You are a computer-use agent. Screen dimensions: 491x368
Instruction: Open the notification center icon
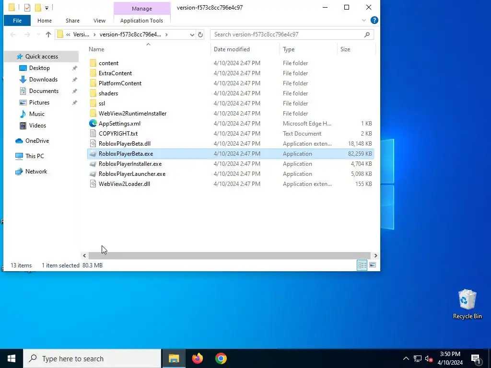pos(475,358)
